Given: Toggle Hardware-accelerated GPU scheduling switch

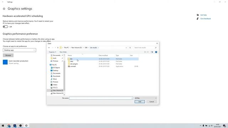Looking at the screenshot, I should (5, 27).
